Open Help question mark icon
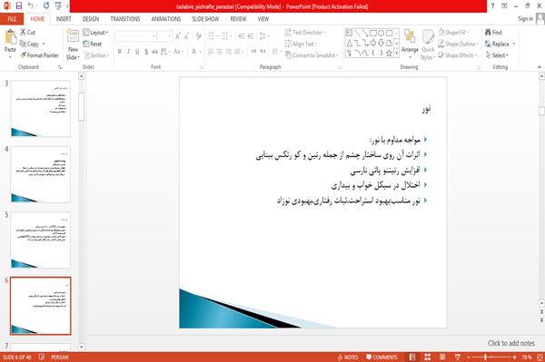545x362 pixels. (492, 6)
